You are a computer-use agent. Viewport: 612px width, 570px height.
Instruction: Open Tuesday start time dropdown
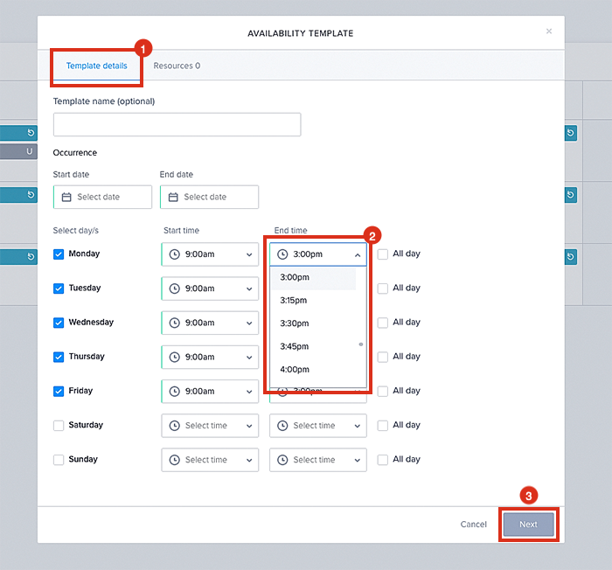point(210,288)
